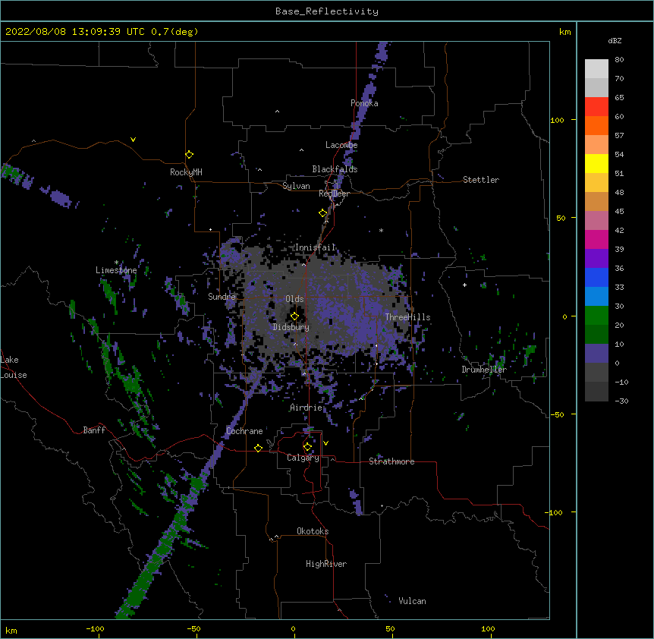Viewport: 654px width, 639px height.
Task: Select the darkest gray -10 to -30 swatch
Action: (596, 392)
